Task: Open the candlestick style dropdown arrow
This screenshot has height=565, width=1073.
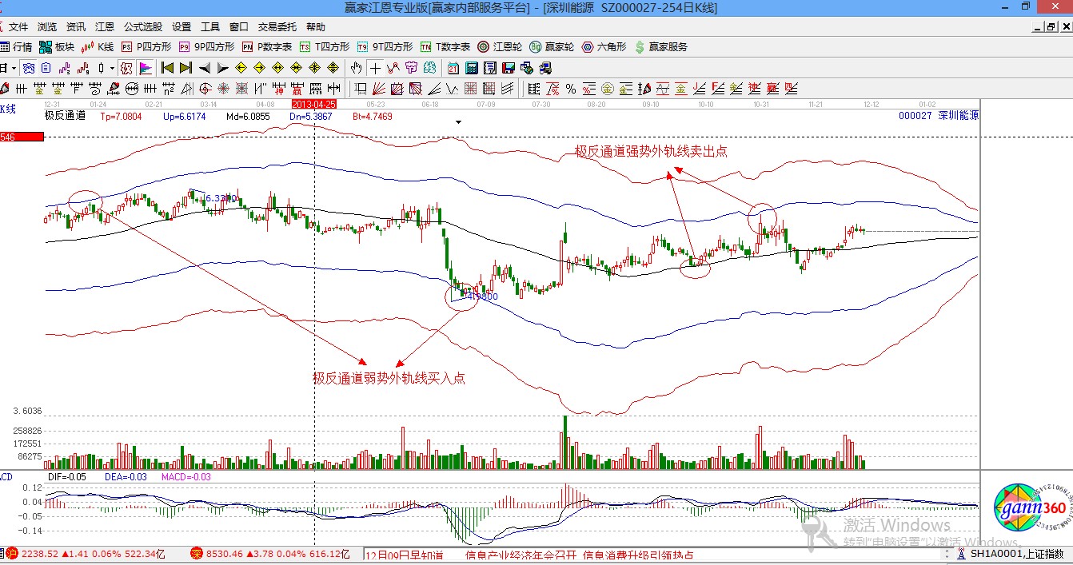Action: tap(113, 68)
